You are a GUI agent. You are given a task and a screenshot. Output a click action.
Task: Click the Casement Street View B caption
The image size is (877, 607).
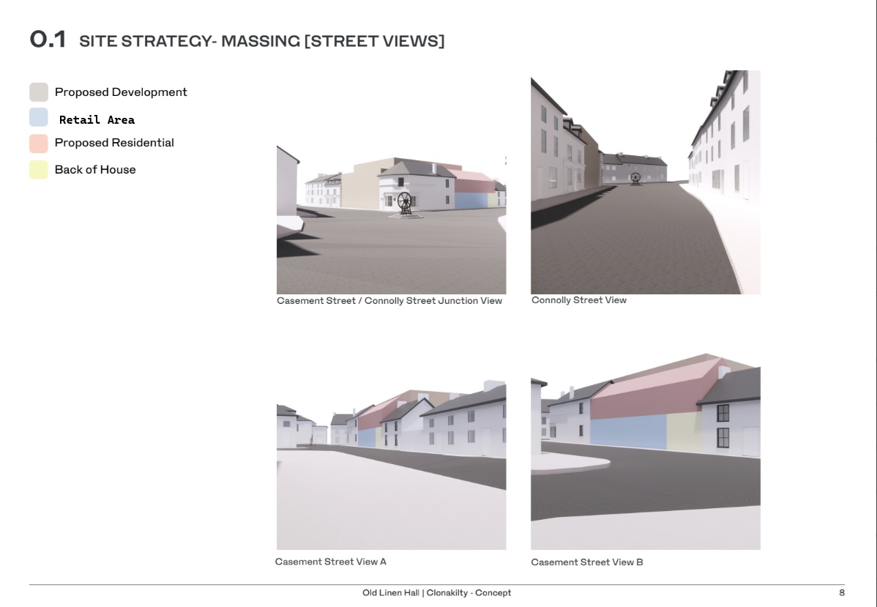(x=587, y=562)
